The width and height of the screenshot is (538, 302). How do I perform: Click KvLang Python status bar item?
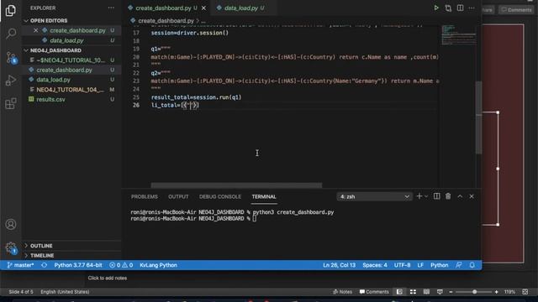pos(158,265)
